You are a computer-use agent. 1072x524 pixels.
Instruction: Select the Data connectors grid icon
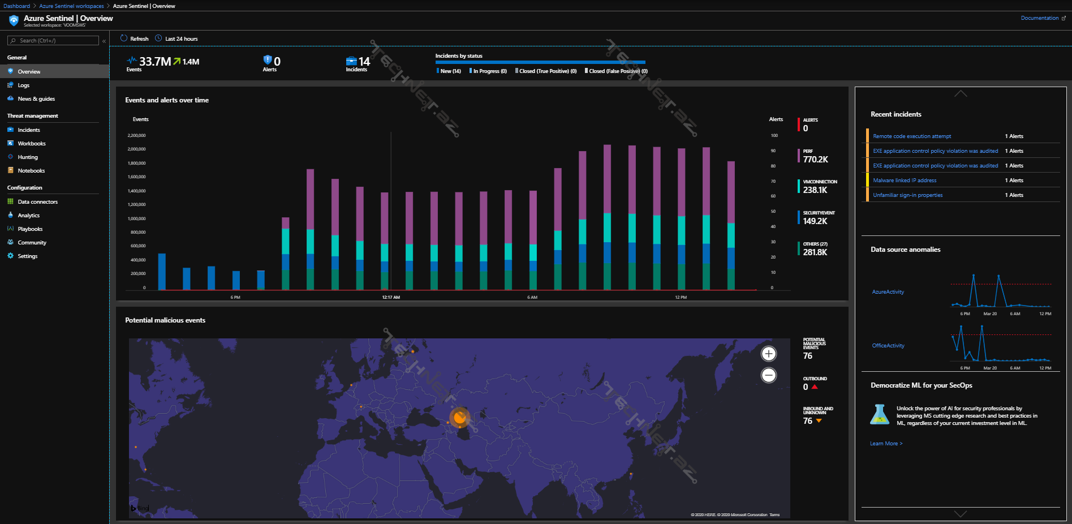[x=10, y=201]
